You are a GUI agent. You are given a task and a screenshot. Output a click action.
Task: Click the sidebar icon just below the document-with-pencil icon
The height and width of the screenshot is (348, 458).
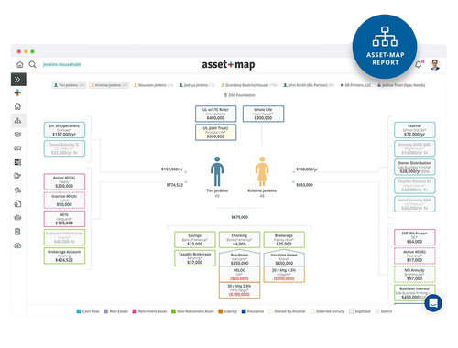coord(17,190)
